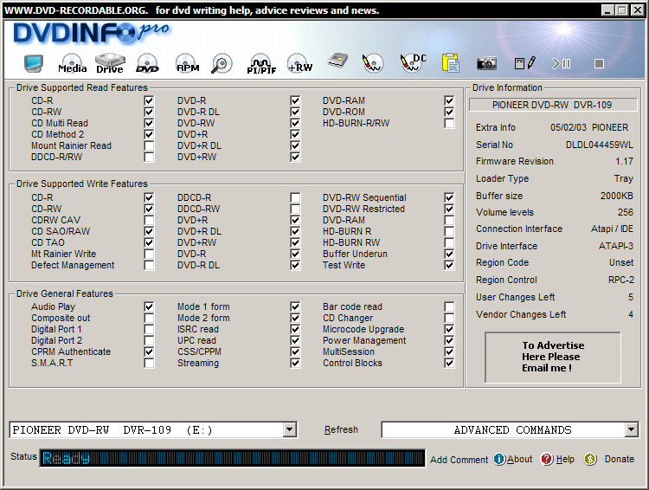The height and width of the screenshot is (490, 649).
Task: Click the Drive Interface value ATAPI-3
Action: click(x=616, y=246)
